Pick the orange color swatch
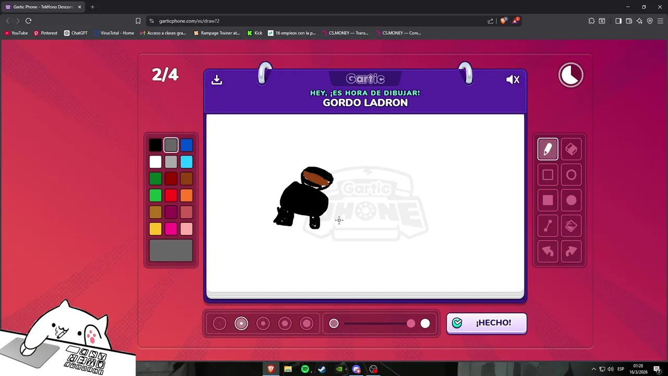668x376 pixels. 186,195
